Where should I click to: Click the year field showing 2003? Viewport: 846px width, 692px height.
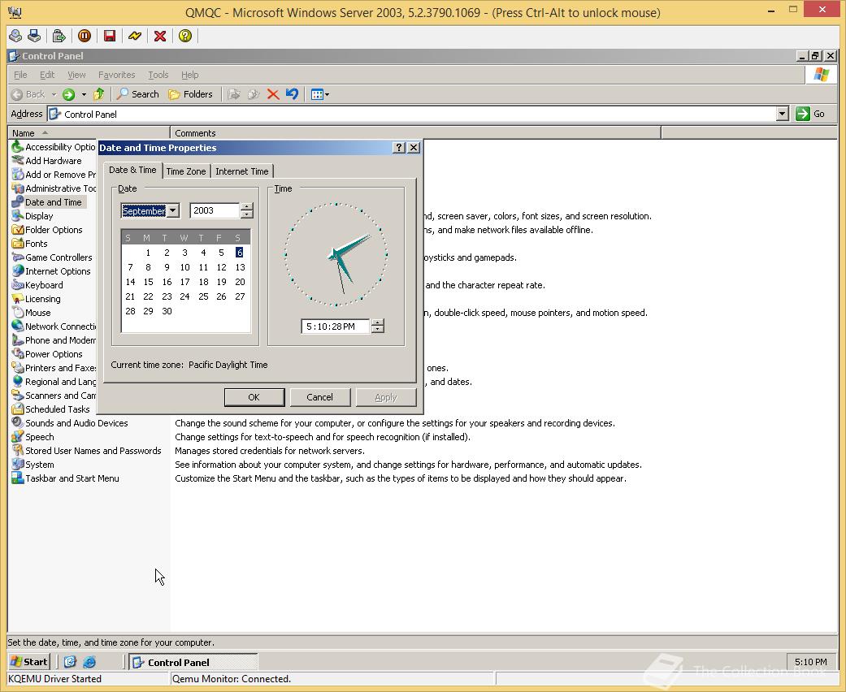(x=215, y=210)
